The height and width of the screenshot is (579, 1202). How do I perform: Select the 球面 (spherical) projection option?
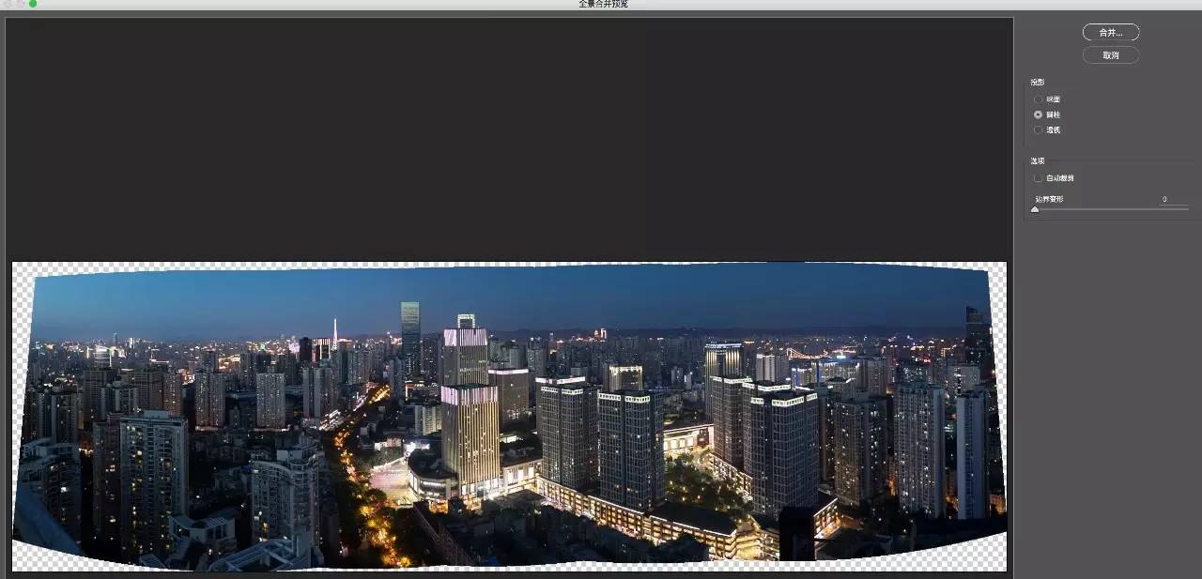coord(1038,99)
